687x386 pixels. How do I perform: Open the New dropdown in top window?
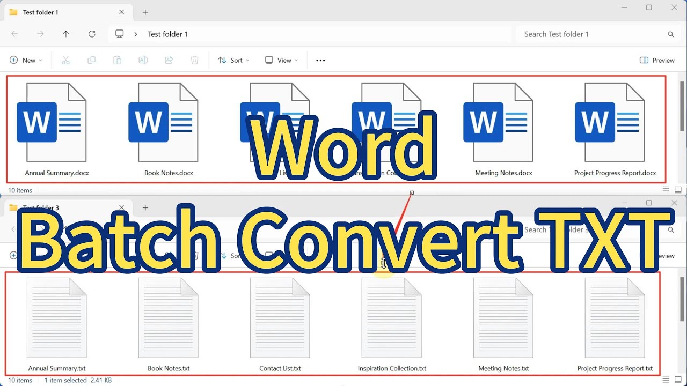(26, 60)
